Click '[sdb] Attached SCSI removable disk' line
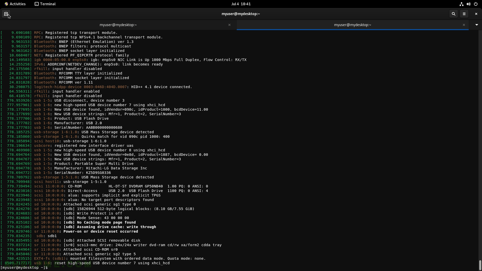 (102, 240)
